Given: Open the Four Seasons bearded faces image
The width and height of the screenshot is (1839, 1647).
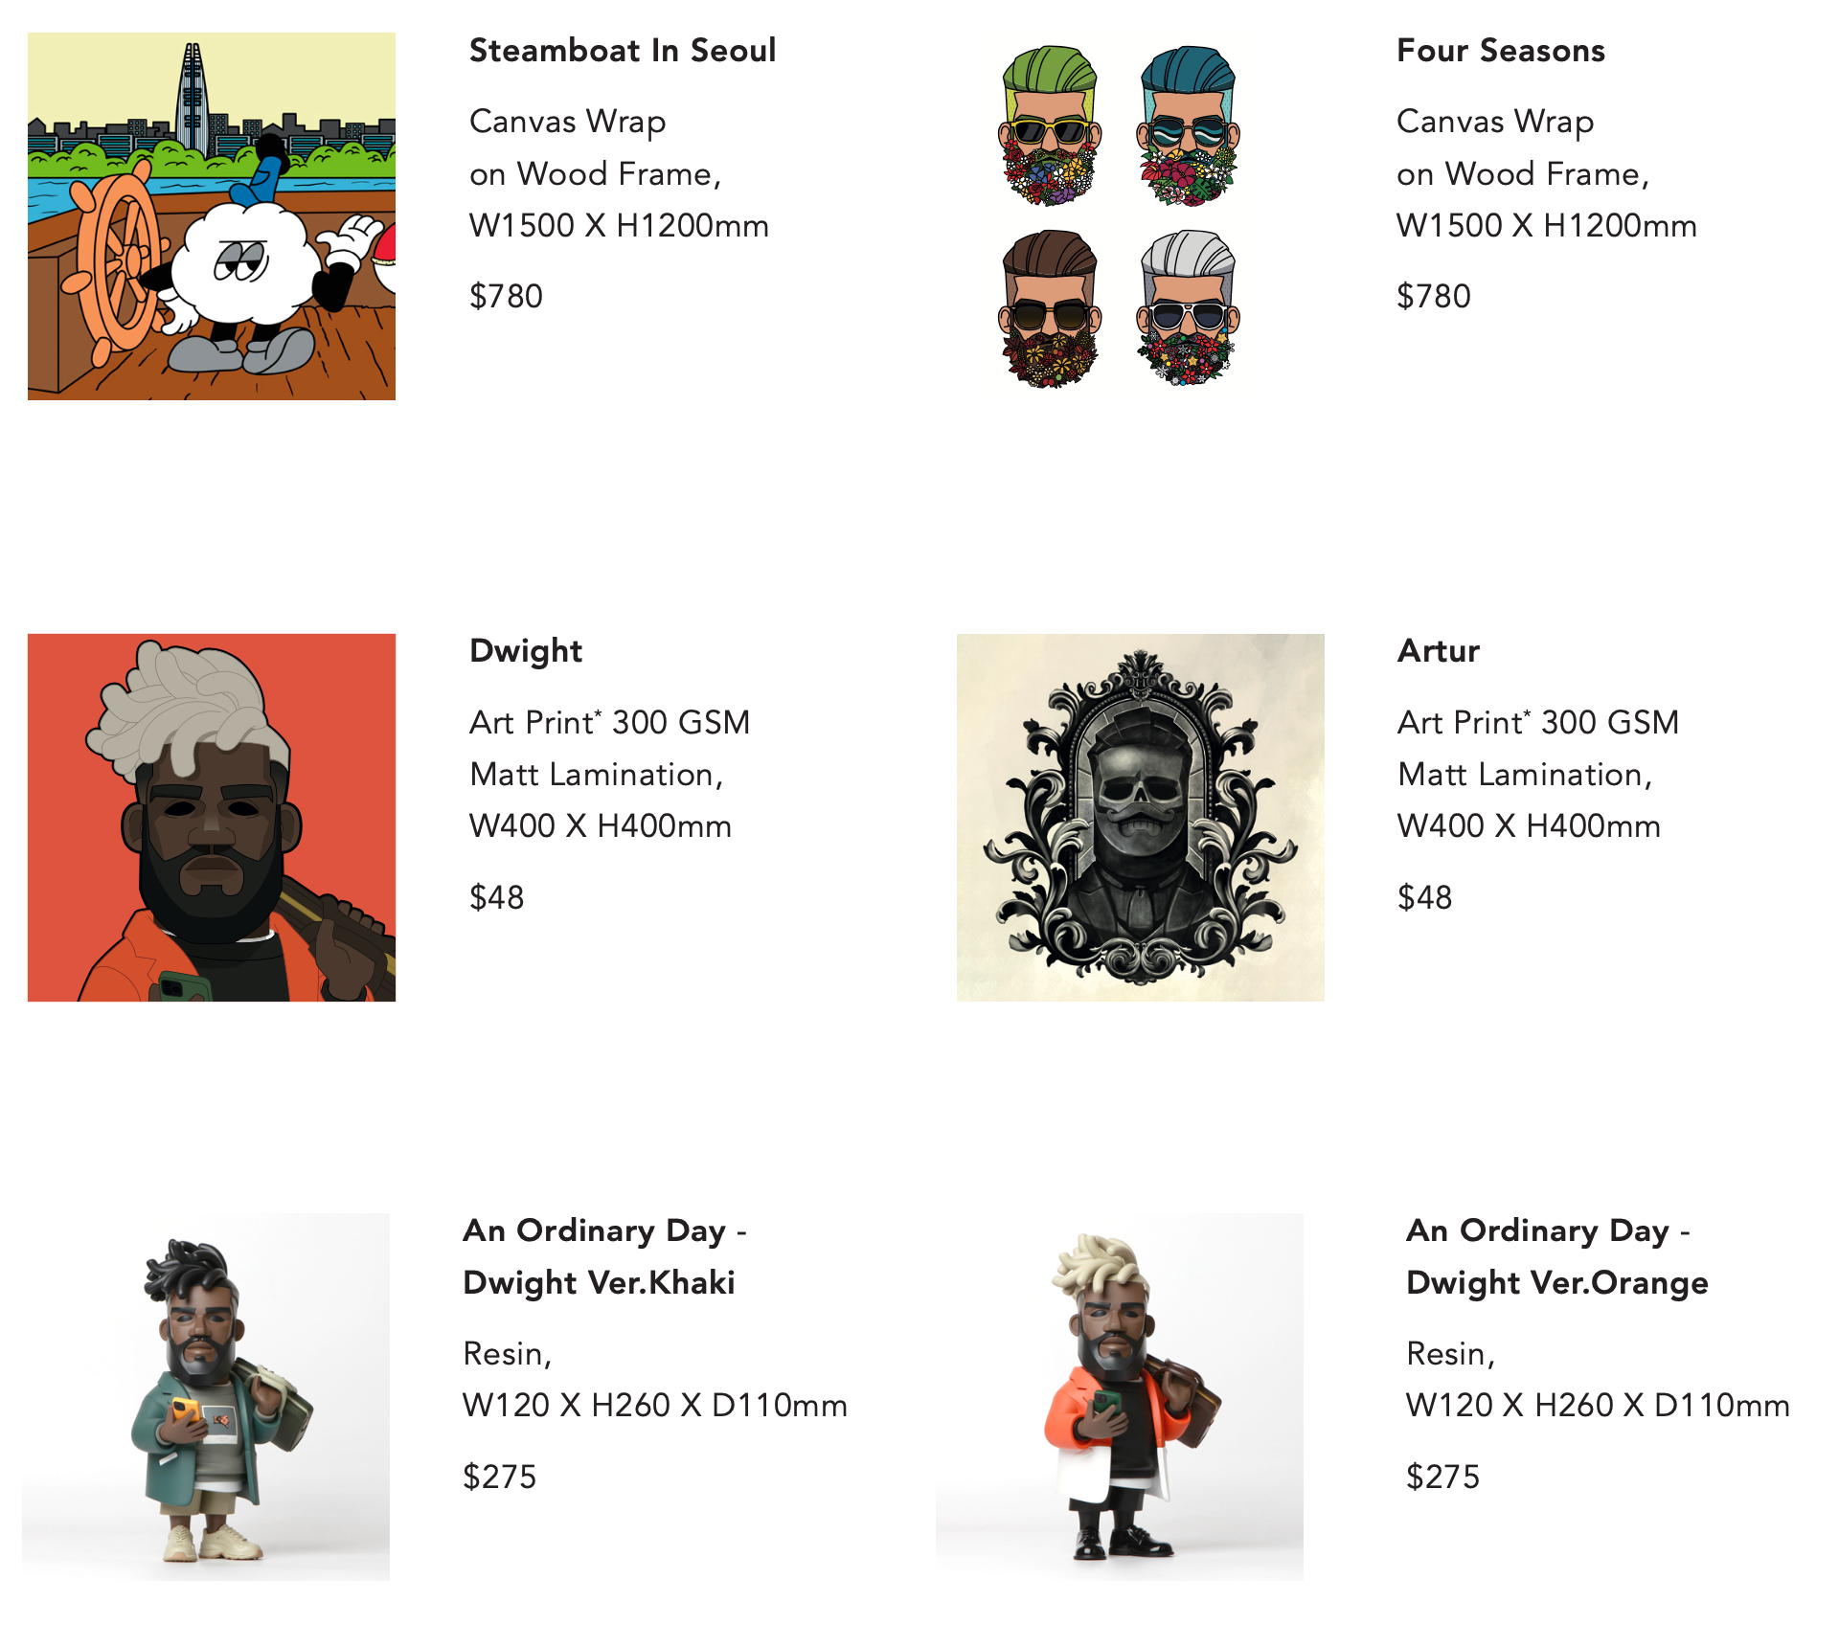Looking at the screenshot, I should pos(1119,216).
